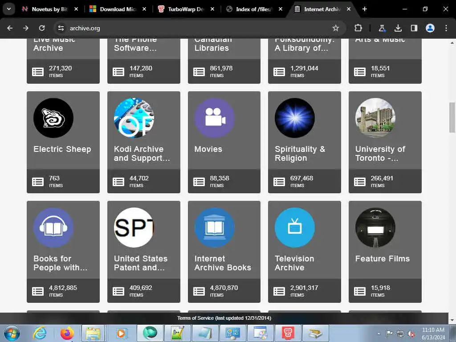Open the Electric Sheep collection logo
The width and height of the screenshot is (456, 342).
coord(53,118)
